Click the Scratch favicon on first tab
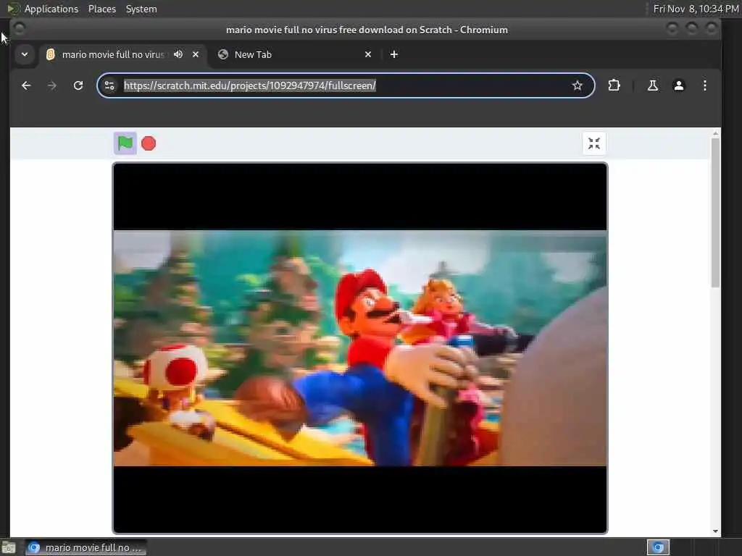 pyautogui.click(x=50, y=54)
